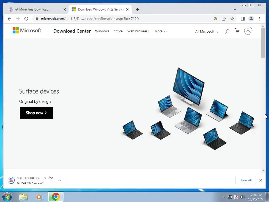Click the Original by design text
Image resolution: width=269 pixels, height=202 pixels.
click(x=35, y=102)
